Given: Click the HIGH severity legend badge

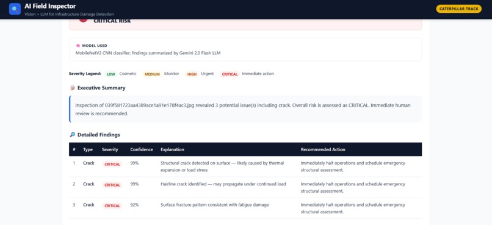Looking at the screenshot, I should (192, 74).
